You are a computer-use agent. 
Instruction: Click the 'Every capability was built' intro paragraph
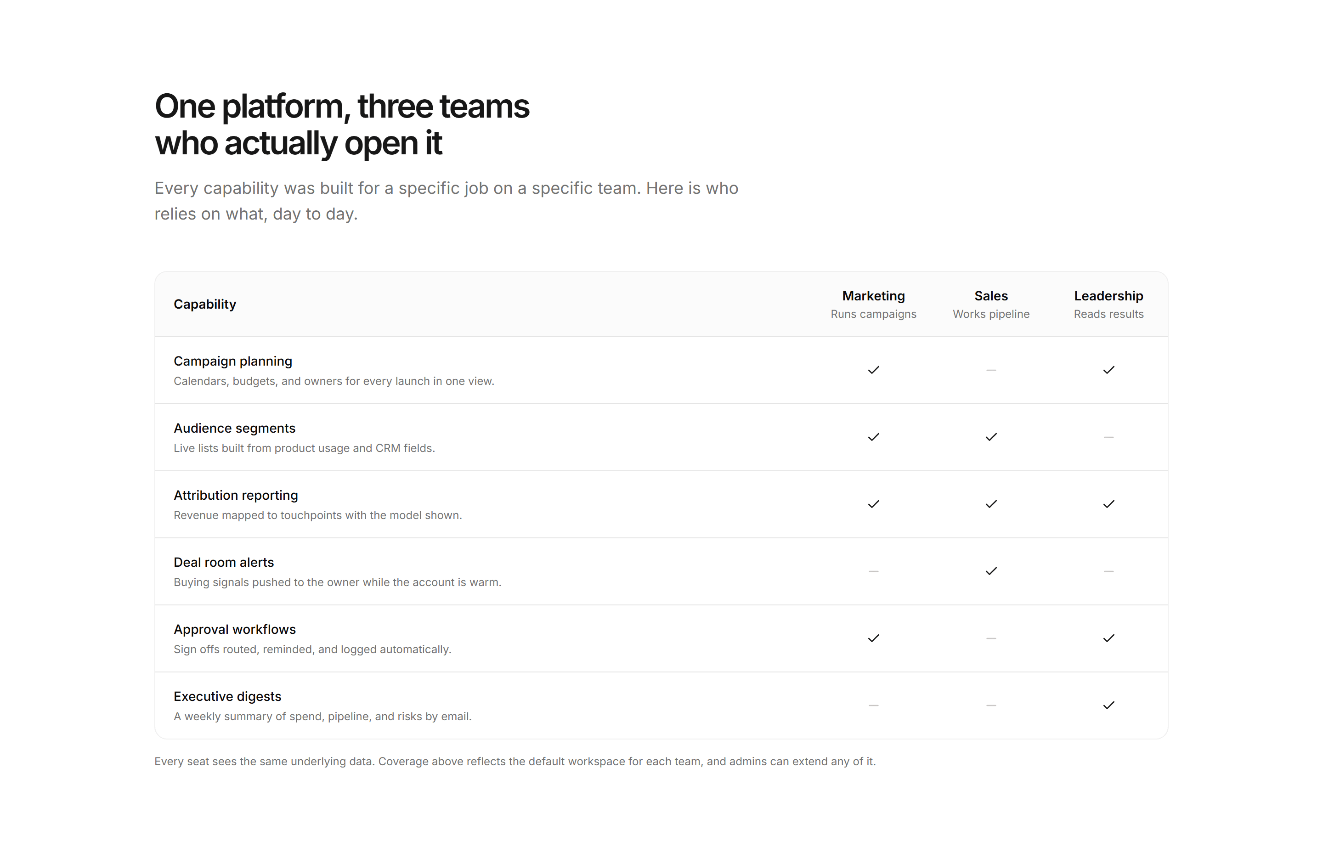(x=447, y=201)
